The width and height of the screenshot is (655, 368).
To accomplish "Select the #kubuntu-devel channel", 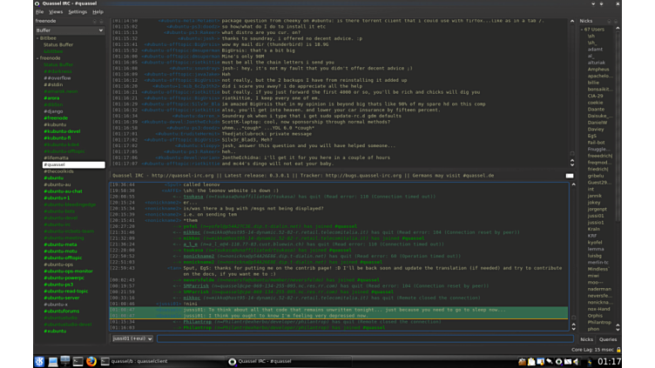I will tap(62, 131).
